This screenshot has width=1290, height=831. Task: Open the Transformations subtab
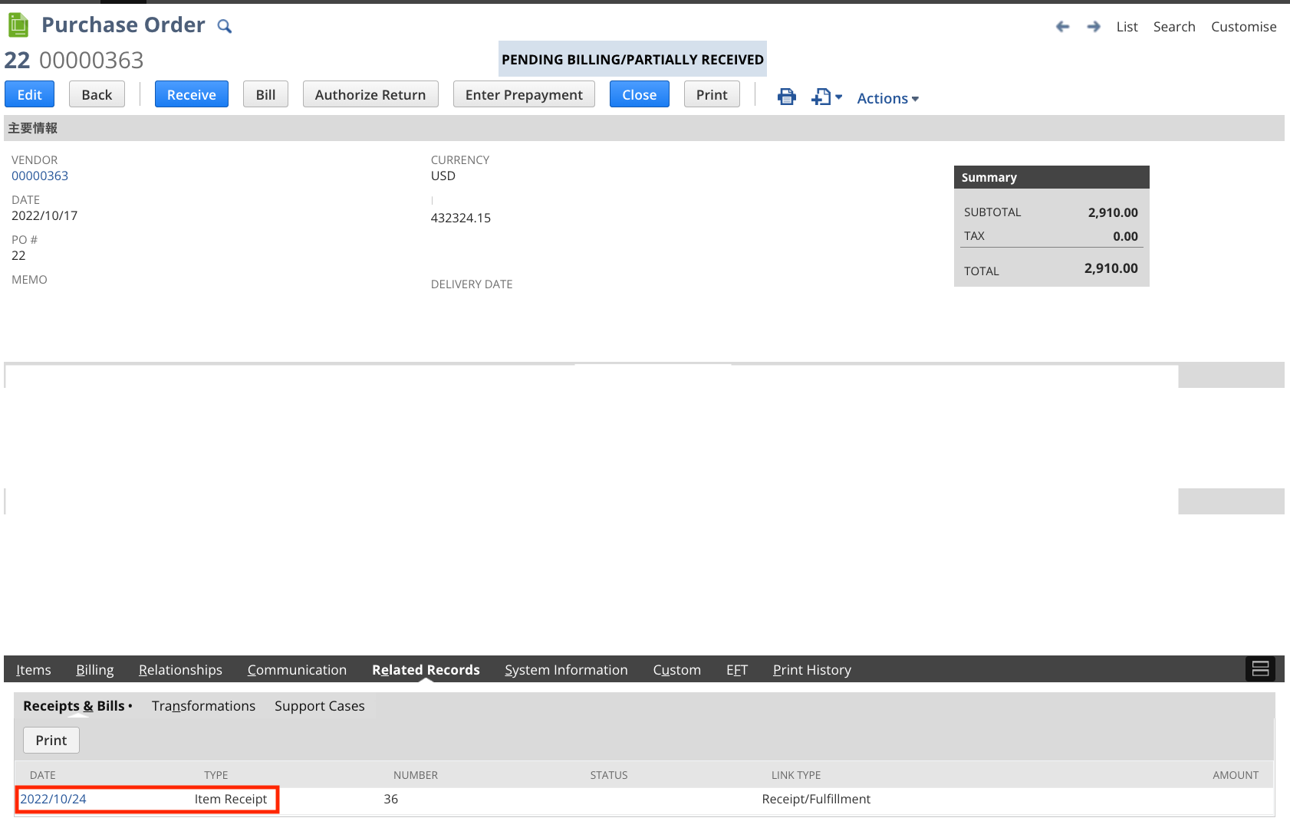(x=203, y=706)
